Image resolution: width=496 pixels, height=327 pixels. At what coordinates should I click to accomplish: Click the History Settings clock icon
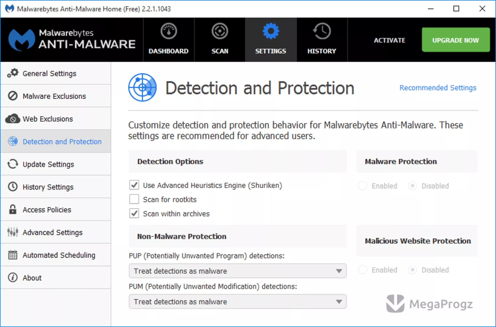click(x=13, y=187)
